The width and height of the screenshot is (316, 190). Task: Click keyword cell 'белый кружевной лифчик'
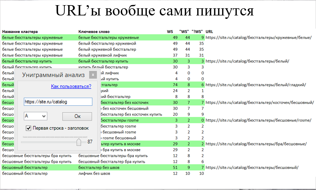pos(102,55)
